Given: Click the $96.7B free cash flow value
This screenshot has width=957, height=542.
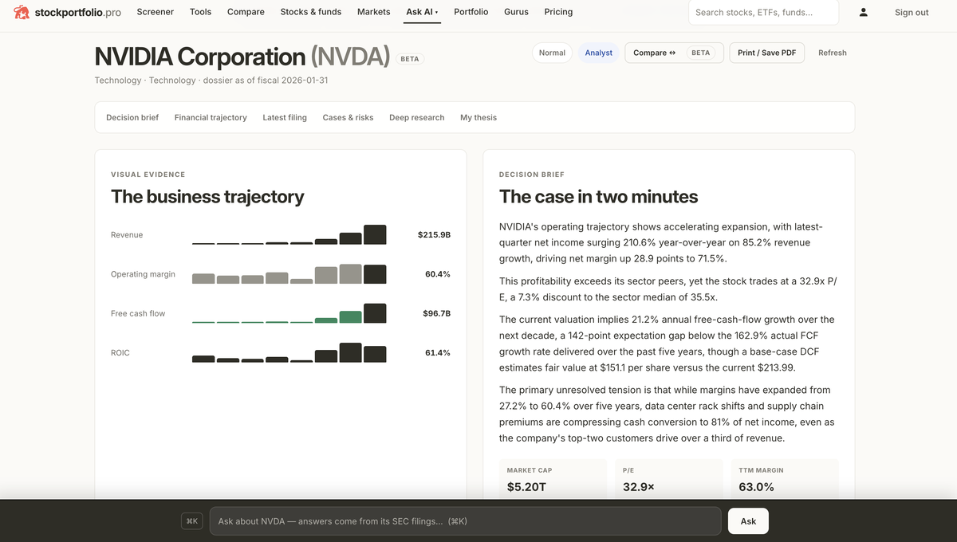Looking at the screenshot, I should (436, 313).
